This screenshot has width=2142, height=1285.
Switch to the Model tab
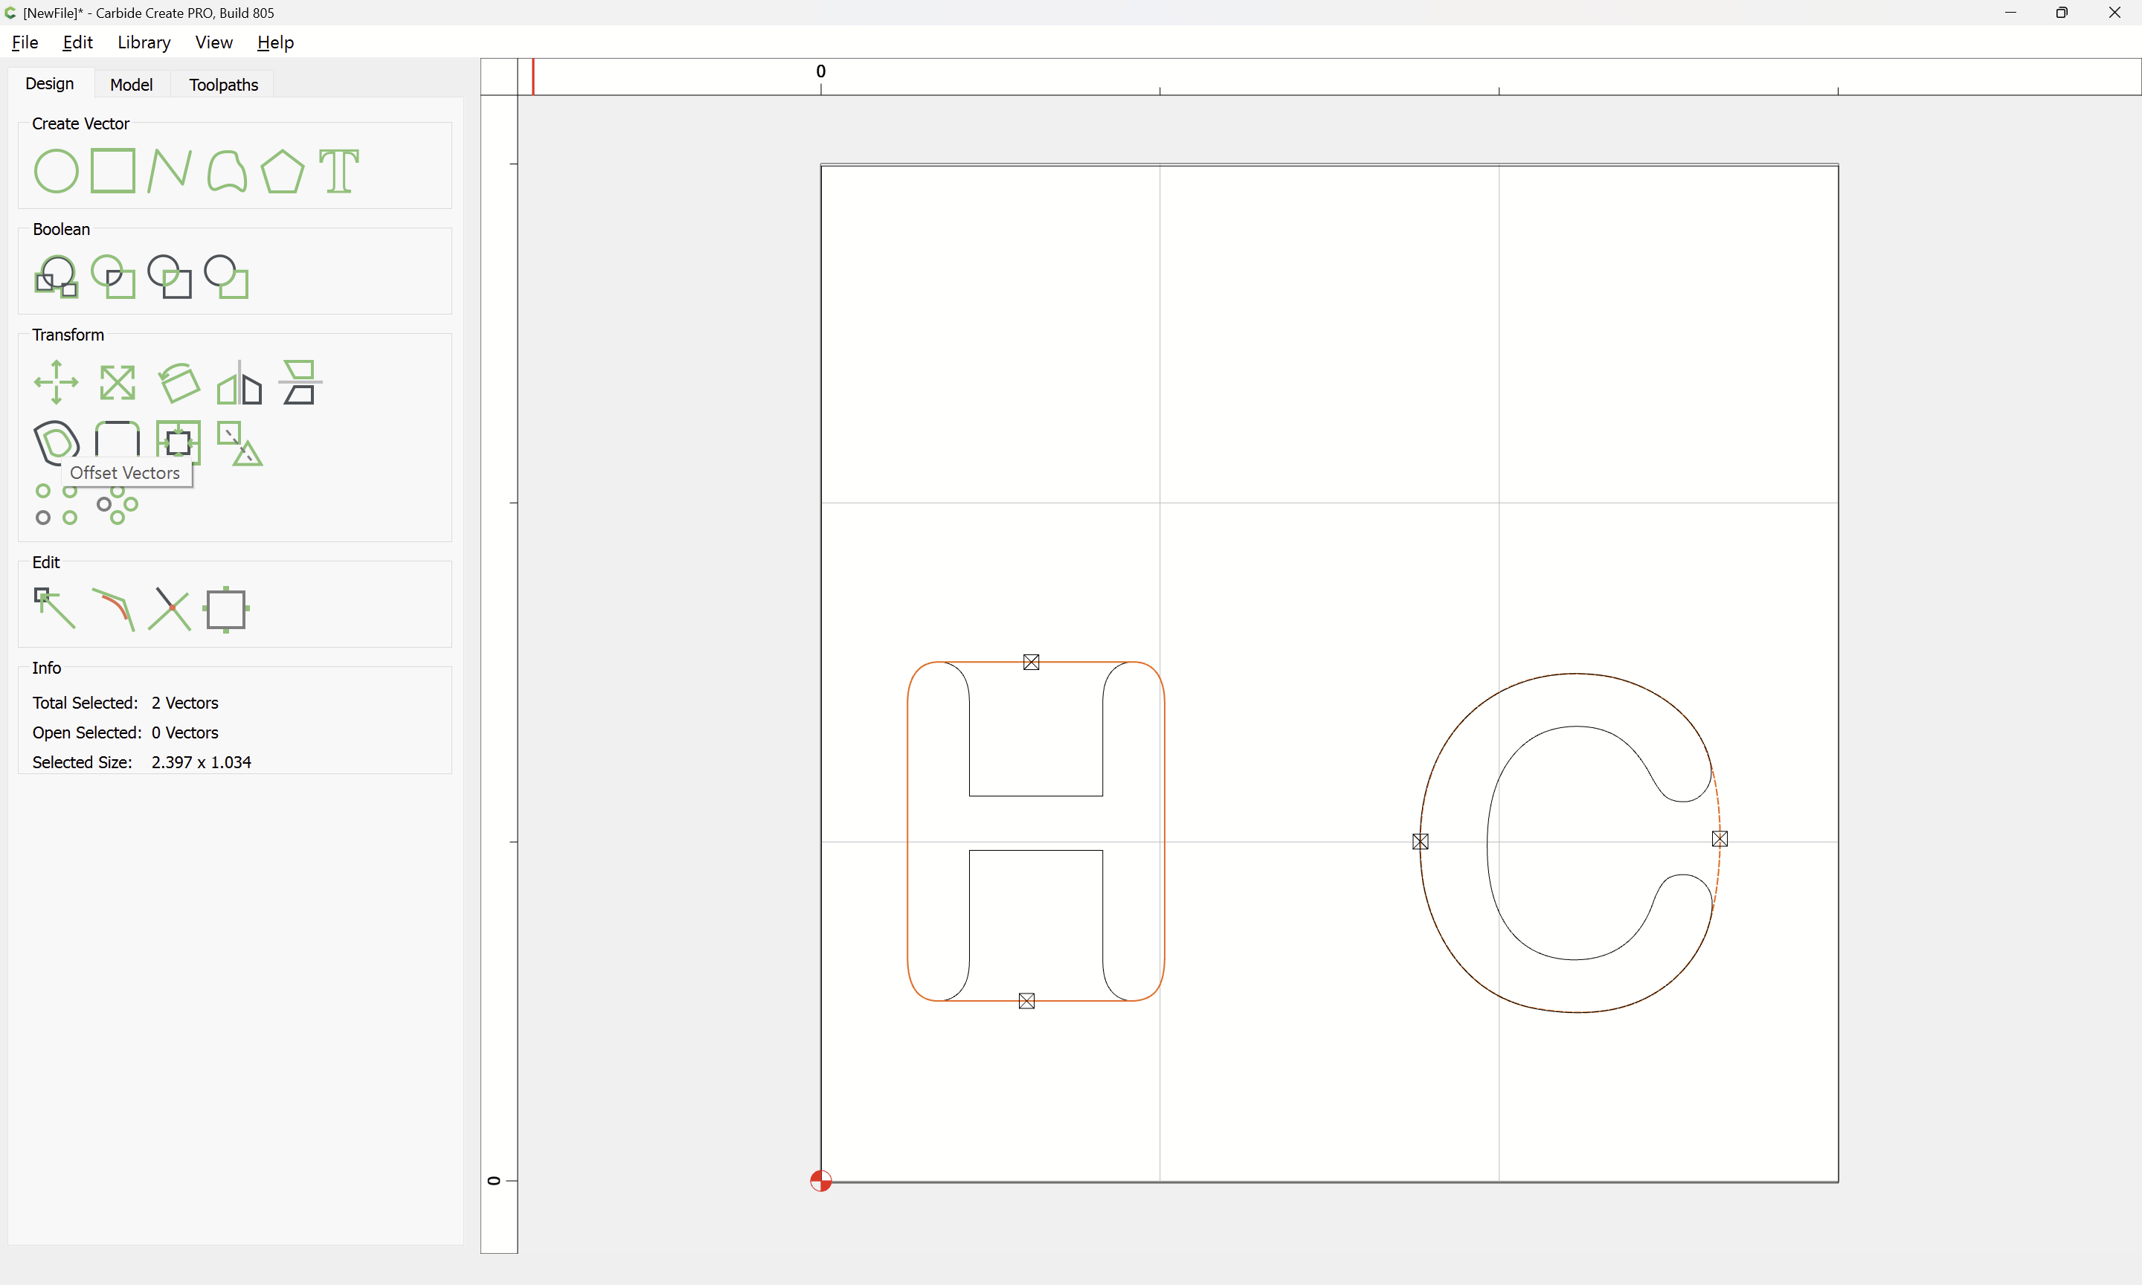point(132,84)
